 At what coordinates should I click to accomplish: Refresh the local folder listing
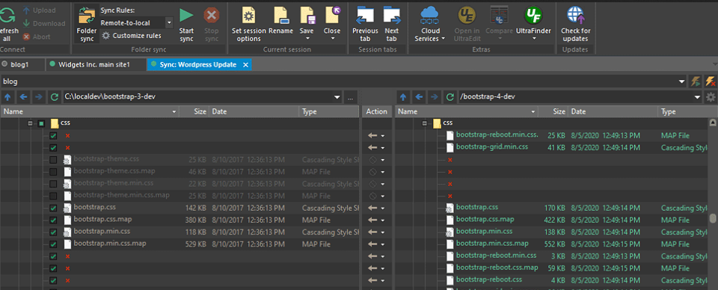(55, 97)
